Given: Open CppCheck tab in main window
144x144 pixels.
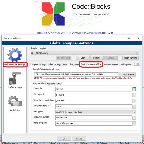Looking at the screenshot, I should 35,143.
